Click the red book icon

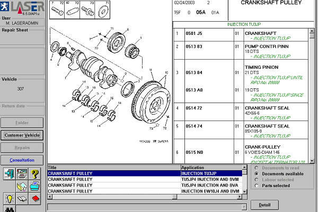click(34, 199)
